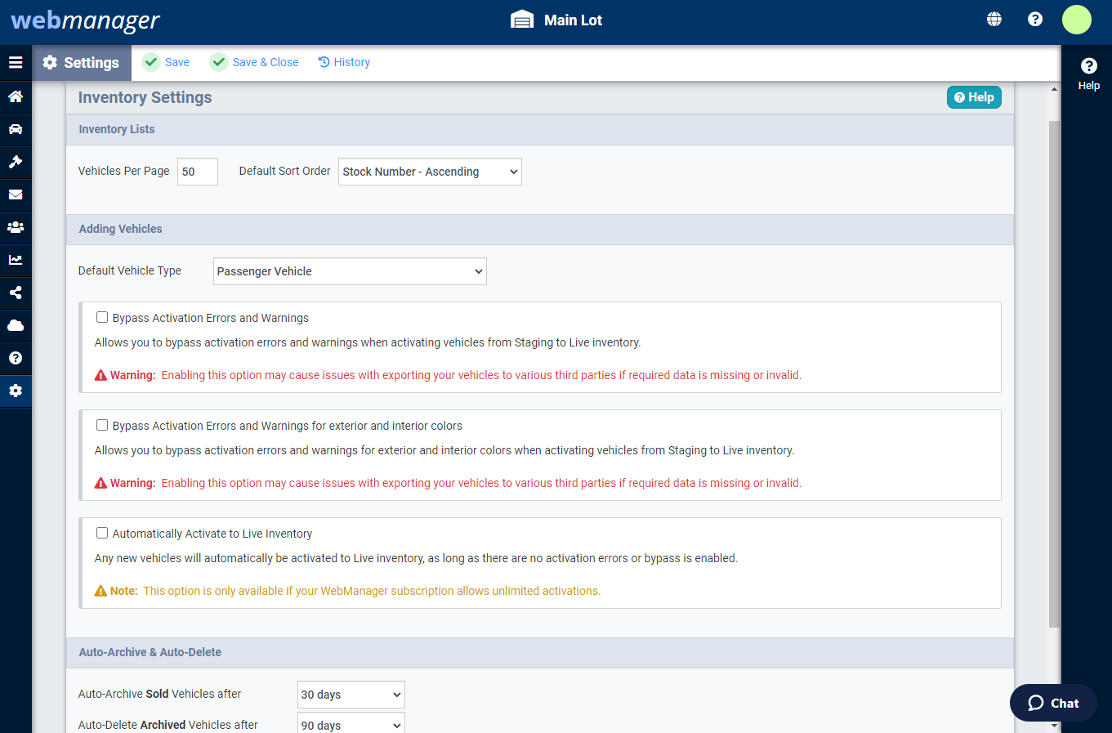The image size is (1112, 733).
Task: Open messages via the envelope sidebar icon
Action: [x=16, y=194]
